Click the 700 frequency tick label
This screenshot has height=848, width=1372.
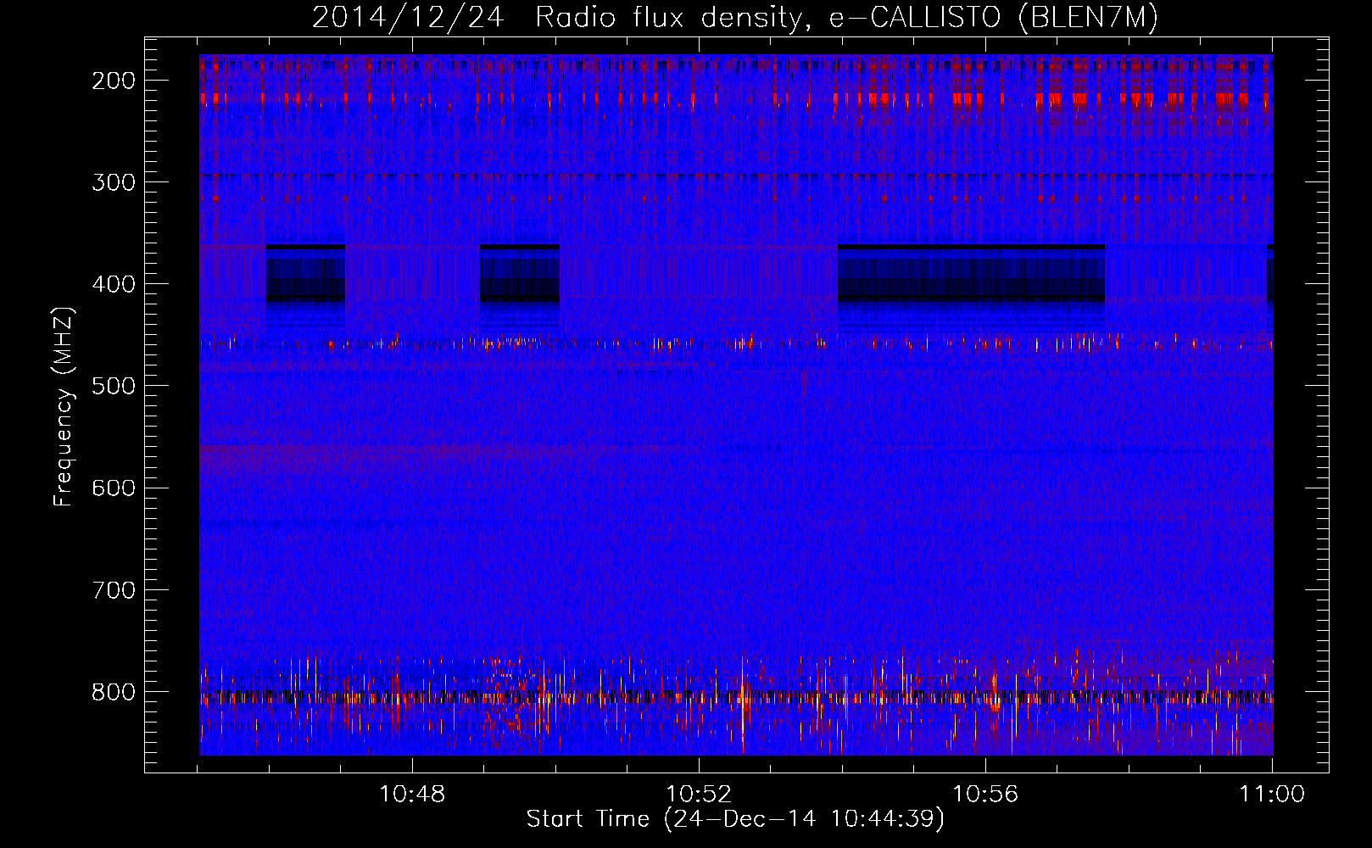113,589
